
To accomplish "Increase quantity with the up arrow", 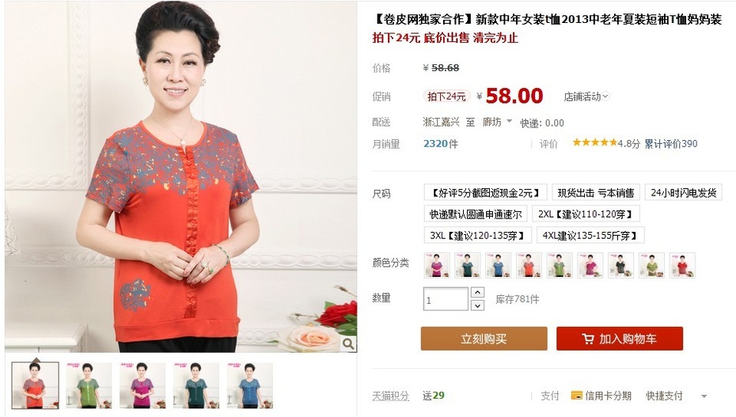I will click(x=477, y=292).
